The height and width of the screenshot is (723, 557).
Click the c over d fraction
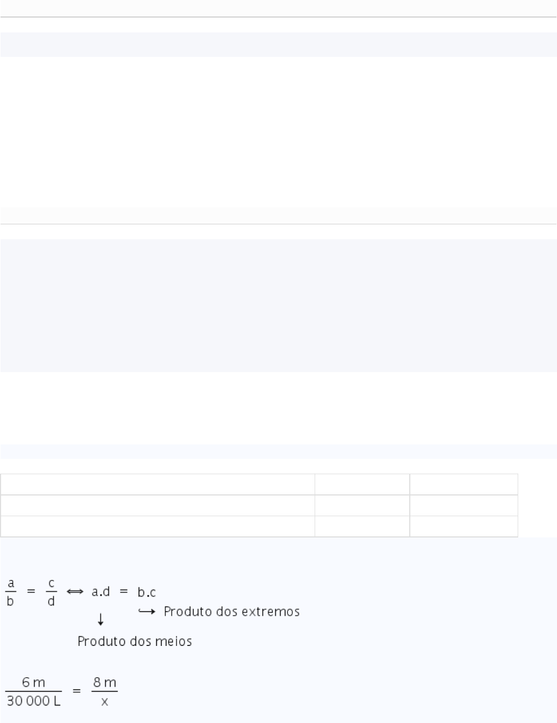pos(51,592)
